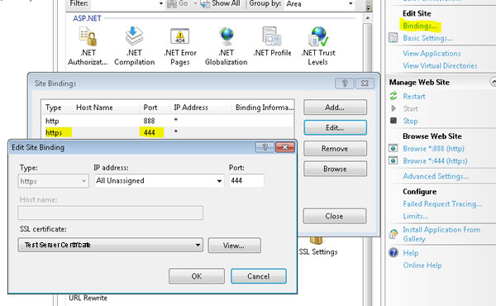Confirm binding with OK button
496x306 pixels.
click(x=197, y=276)
